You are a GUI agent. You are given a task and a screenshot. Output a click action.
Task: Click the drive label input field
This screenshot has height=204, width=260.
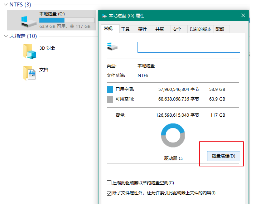click(189, 47)
